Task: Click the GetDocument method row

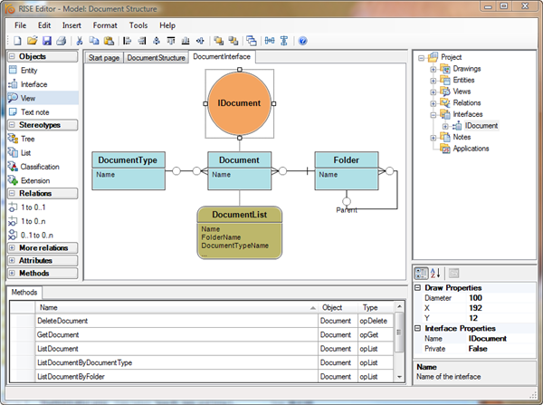Action: pyautogui.click(x=60, y=334)
